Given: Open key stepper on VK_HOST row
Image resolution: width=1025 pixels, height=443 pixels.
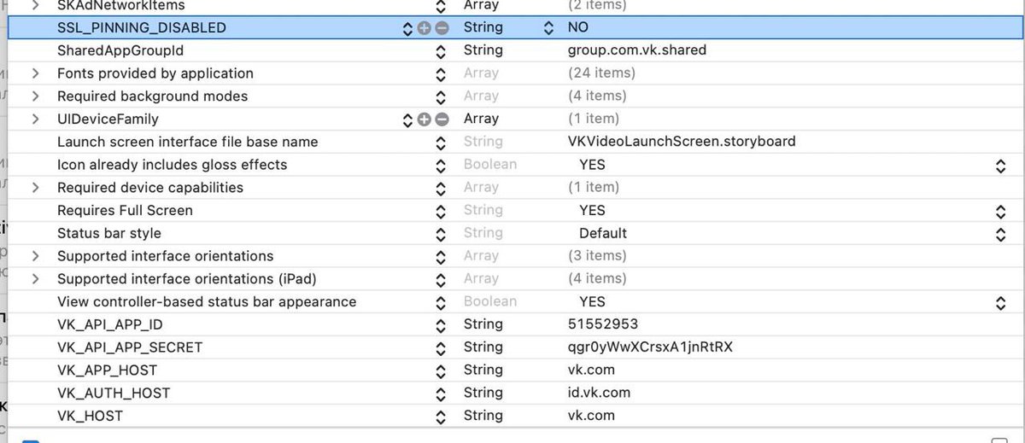Looking at the screenshot, I should coord(441,417).
